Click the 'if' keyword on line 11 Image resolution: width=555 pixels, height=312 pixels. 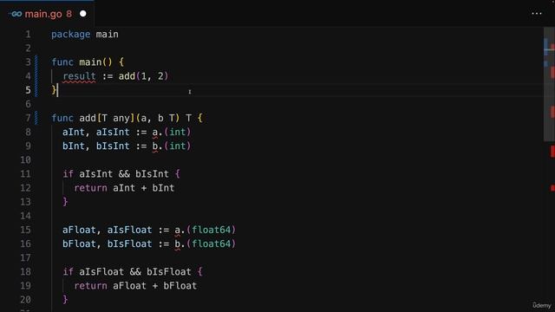click(x=68, y=174)
